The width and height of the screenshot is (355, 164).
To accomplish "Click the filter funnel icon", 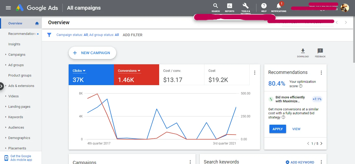I will [49, 35].
